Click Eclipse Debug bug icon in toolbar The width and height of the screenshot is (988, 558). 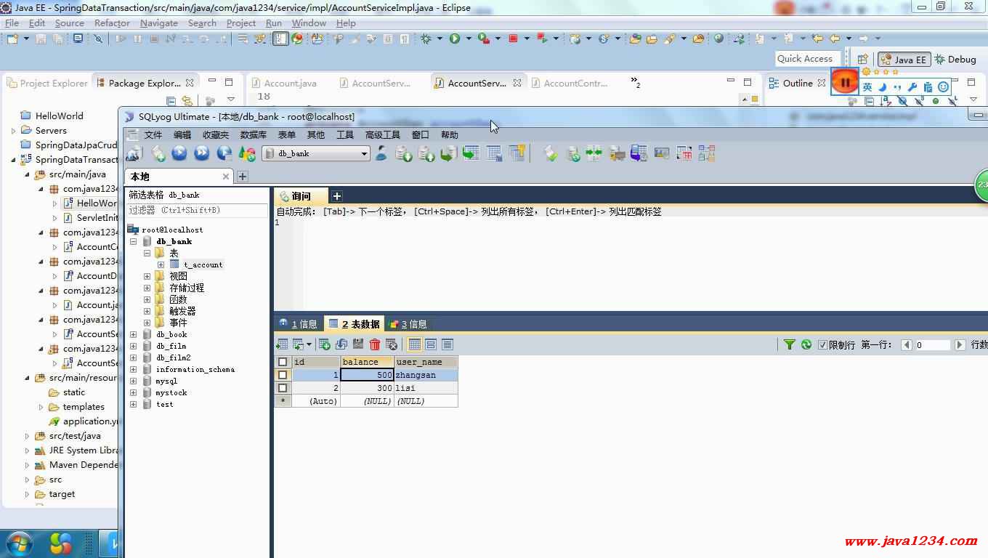tap(426, 39)
